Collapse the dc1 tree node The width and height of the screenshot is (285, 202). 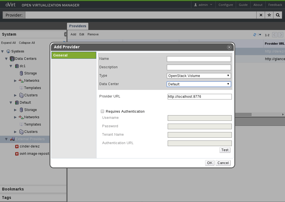click(x=11, y=66)
